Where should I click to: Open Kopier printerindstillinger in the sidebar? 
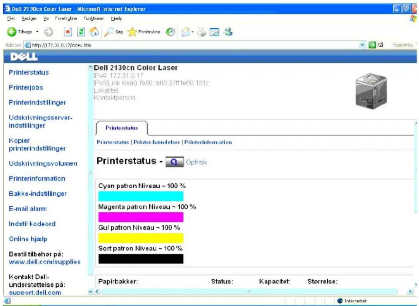(x=37, y=144)
